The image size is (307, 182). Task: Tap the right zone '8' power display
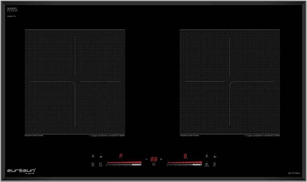click(x=185, y=157)
